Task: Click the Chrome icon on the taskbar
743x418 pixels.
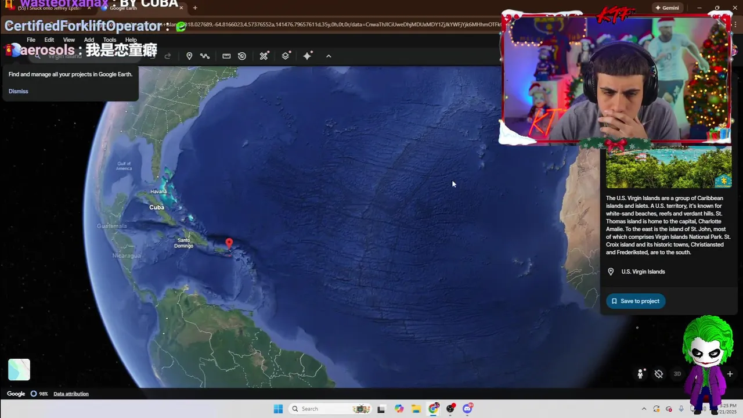Action: [434, 409]
